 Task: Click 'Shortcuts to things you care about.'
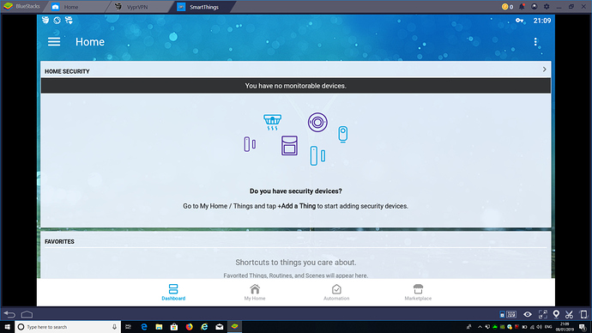point(296,262)
